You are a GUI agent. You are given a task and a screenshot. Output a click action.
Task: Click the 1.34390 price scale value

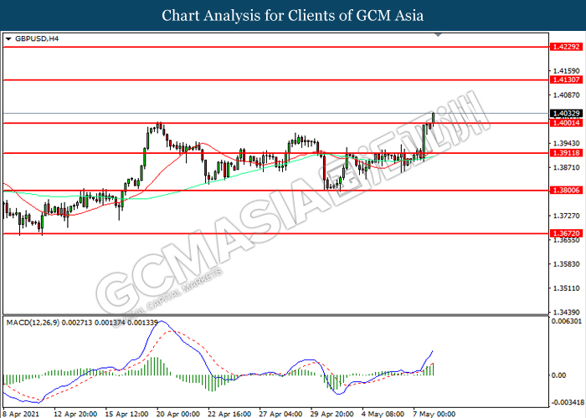pyautogui.click(x=566, y=312)
